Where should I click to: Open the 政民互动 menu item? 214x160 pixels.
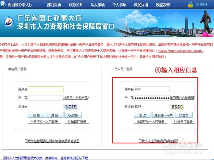point(141,5)
